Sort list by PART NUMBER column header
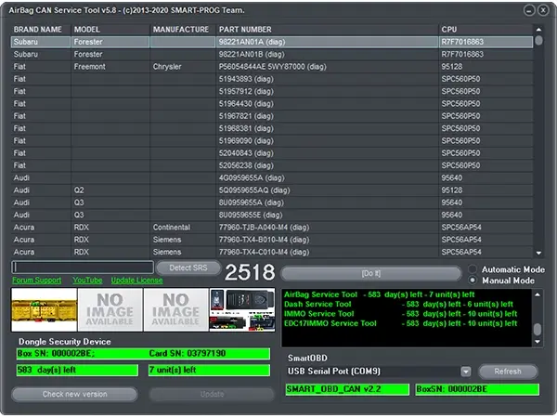Image resolution: width=557 pixels, height=418 pixels. tap(245, 30)
